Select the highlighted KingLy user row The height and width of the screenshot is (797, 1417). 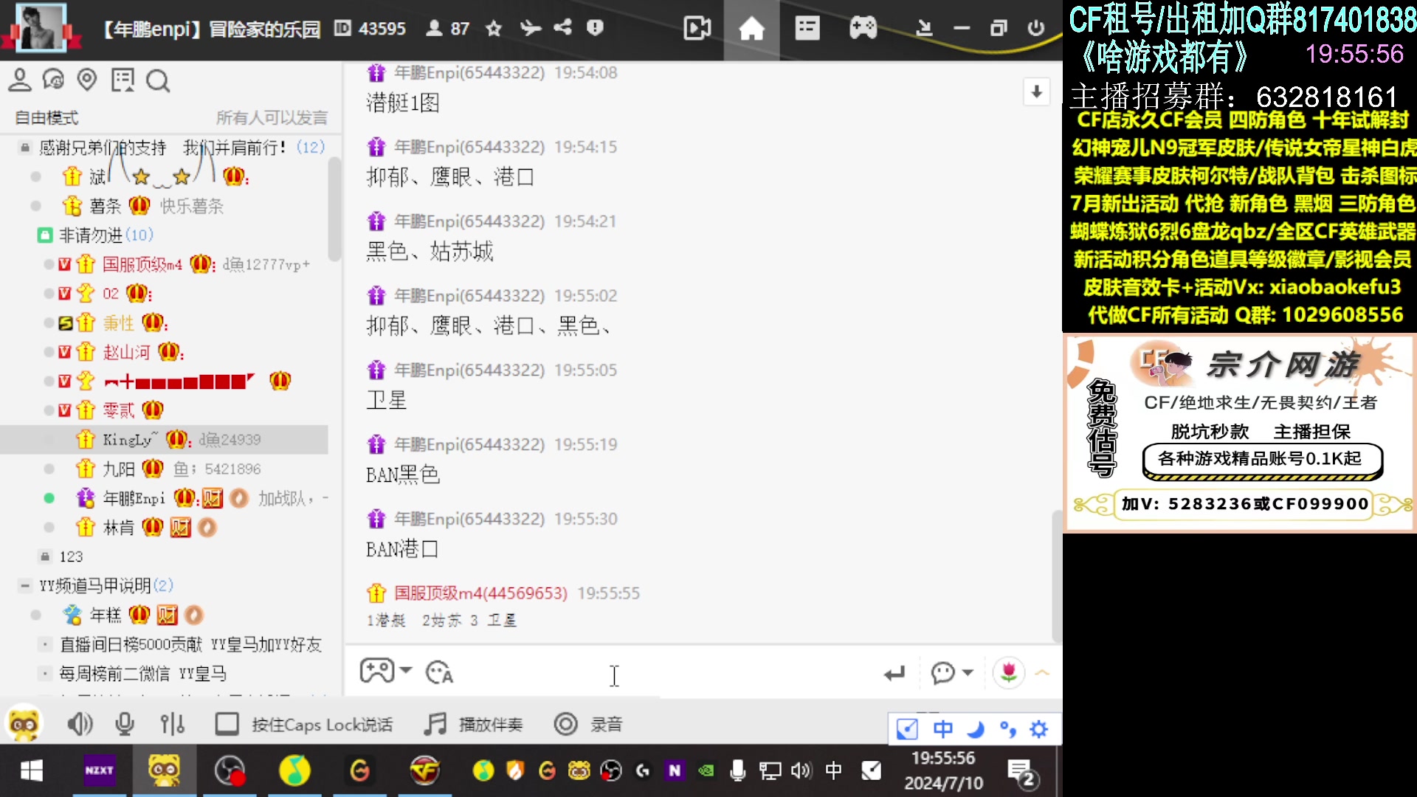[164, 440]
